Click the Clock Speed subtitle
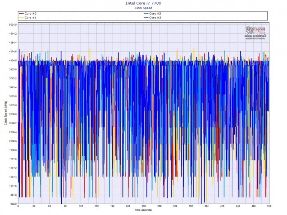The height and width of the screenshot is (215, 287). [x=143, y=8]
